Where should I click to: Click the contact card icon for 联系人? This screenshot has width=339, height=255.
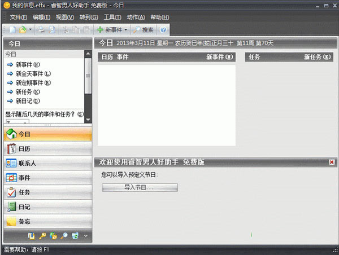[x=11, y=163]
